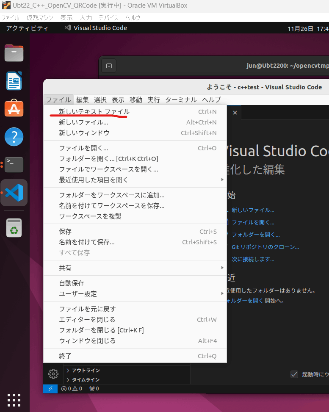Open 選択 menu in VS Code
This screenshot has height=412, width=329.
pos(100,100)
